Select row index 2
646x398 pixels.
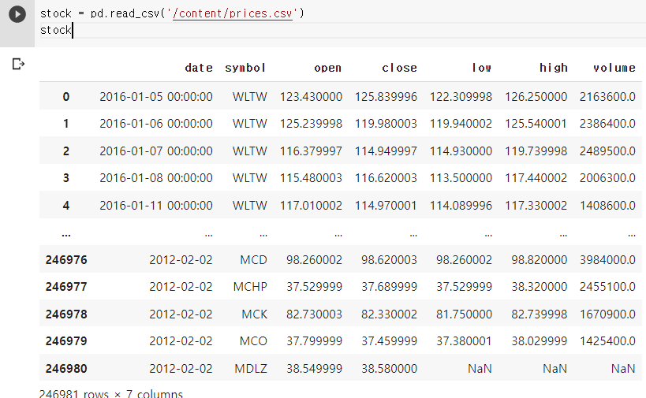coord(66,151)
